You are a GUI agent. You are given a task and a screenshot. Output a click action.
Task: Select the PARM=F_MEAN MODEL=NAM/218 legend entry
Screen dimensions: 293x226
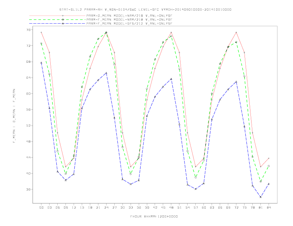[x=129, y=20]
